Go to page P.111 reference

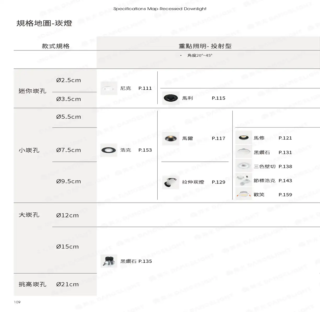145,88
